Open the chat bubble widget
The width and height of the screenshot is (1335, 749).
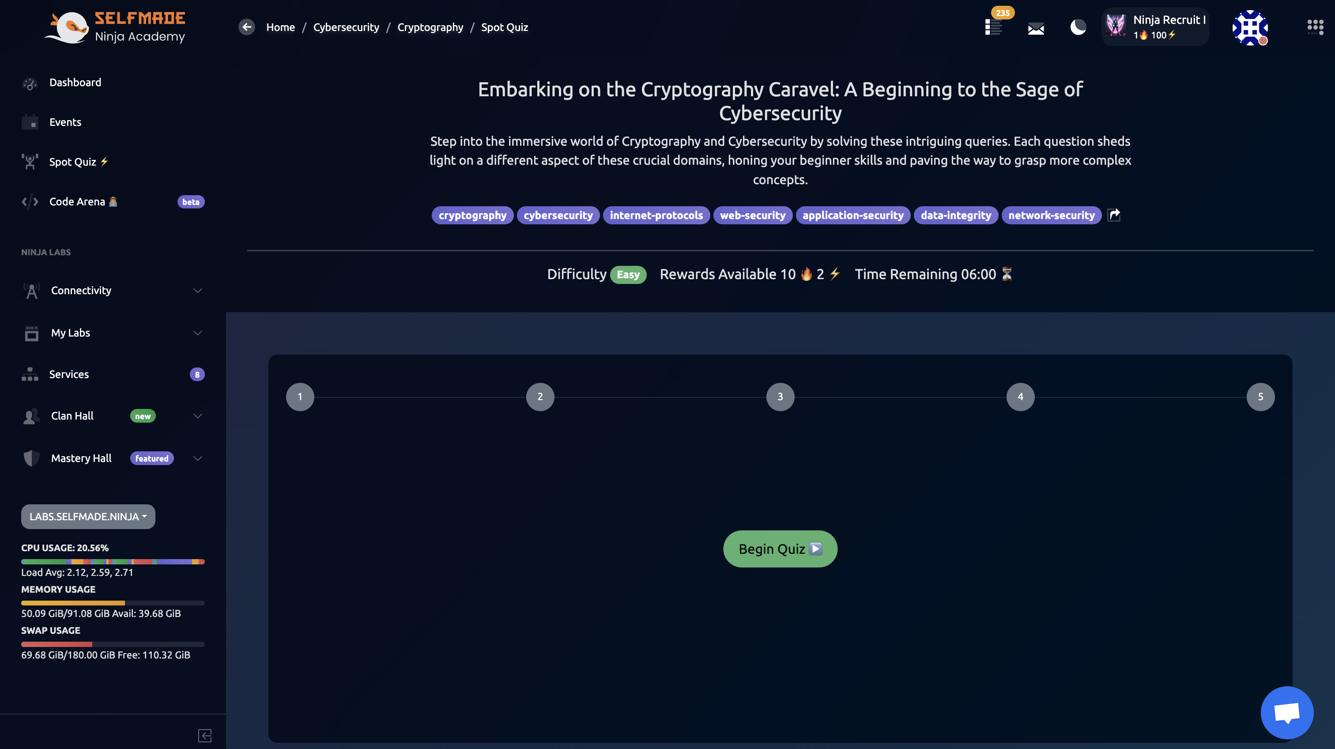tap(1286, 712)
